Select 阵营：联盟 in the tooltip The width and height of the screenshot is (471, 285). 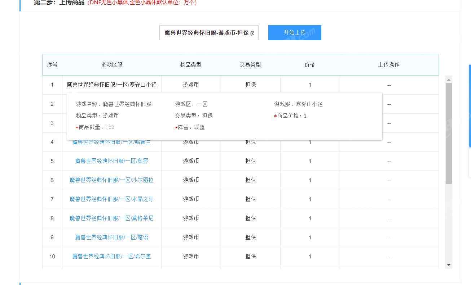(190, 127)
